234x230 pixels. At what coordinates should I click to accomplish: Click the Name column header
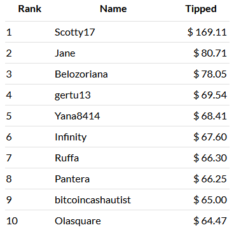pyautogui.click(x=113, y=9)
